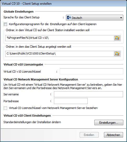Browse for the Virtual CD installation folder
The width and height of the screenshot is (127, 142).
click(117, 38)
